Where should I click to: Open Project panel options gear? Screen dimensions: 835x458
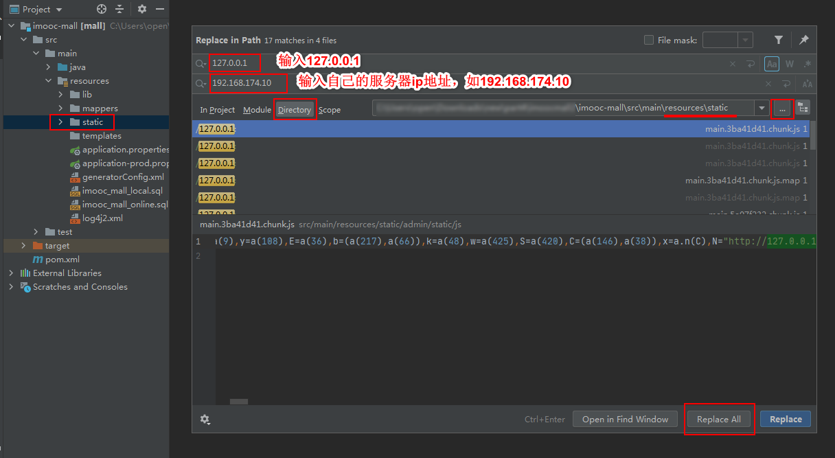point(142,9)
